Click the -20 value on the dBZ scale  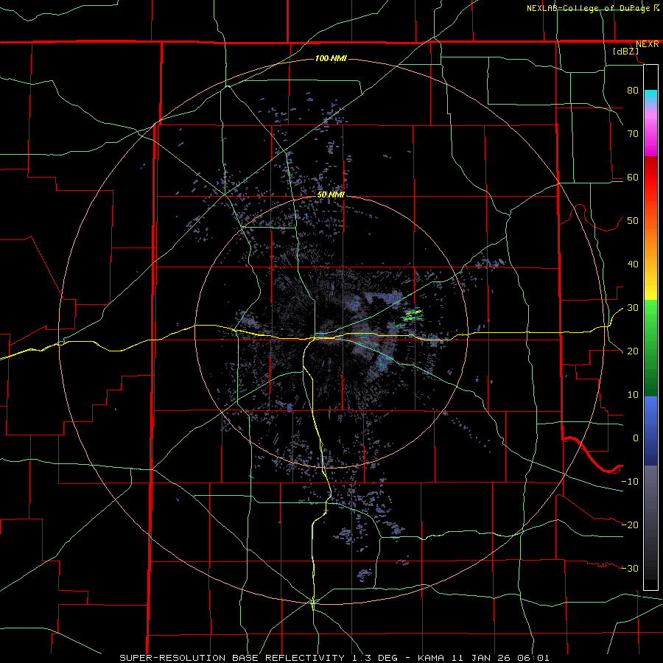[630, 525]
